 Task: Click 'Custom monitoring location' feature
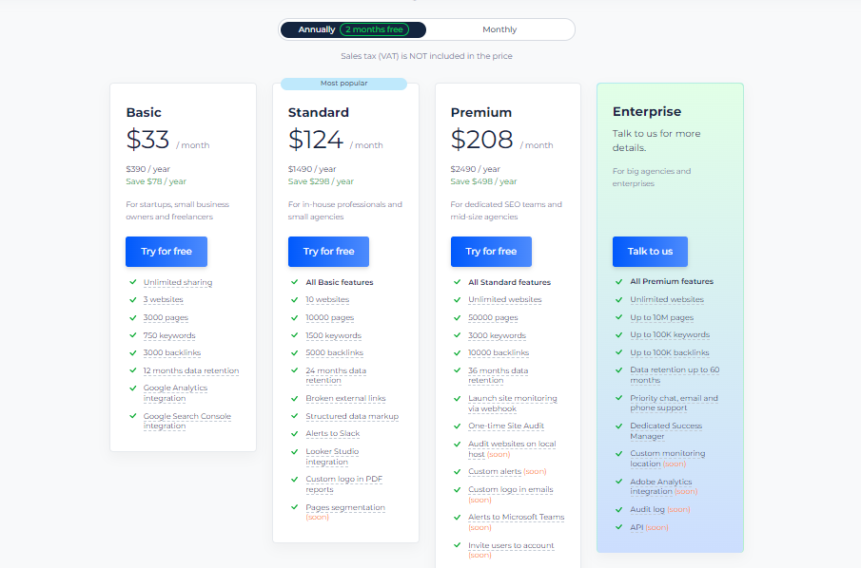[668, 459]
